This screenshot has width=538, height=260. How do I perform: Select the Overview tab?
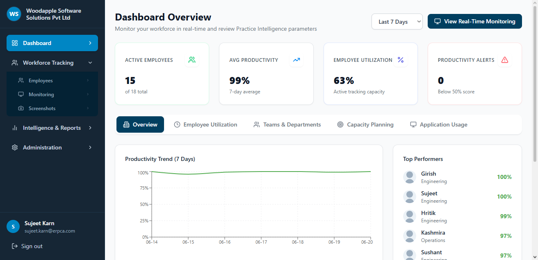[140, 124]
